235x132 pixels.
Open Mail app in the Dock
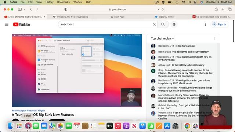[44, 126]
